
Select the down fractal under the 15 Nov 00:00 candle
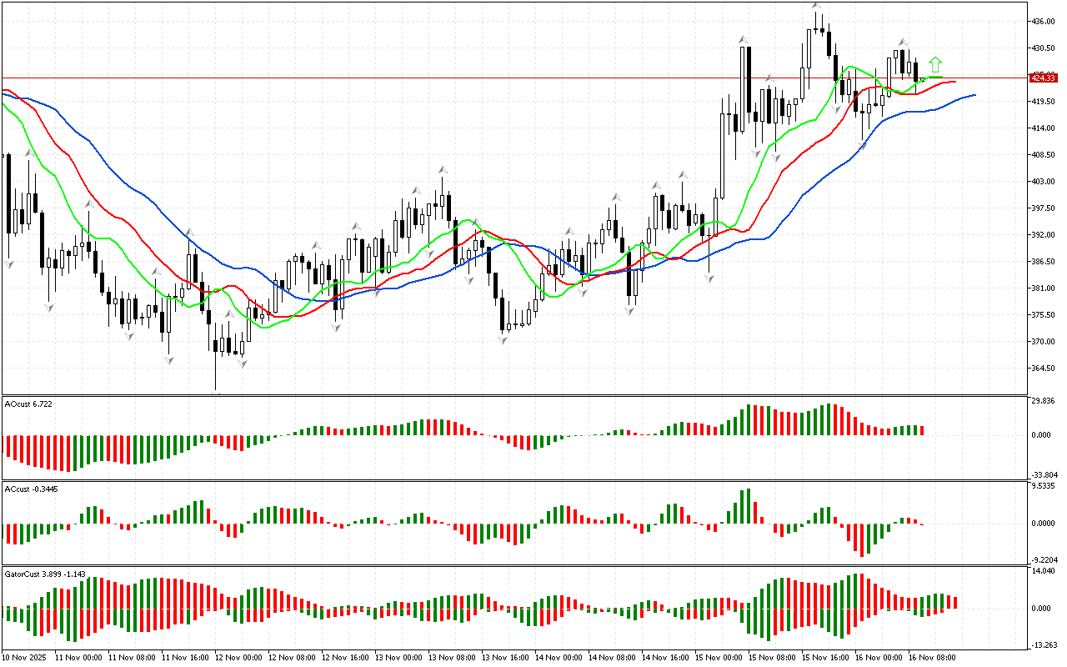(709, 278)
